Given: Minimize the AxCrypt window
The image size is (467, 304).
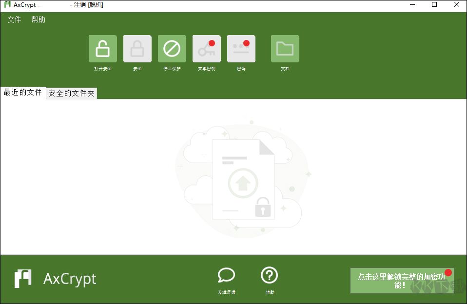Looking at the screenshot, I should 412,5.
